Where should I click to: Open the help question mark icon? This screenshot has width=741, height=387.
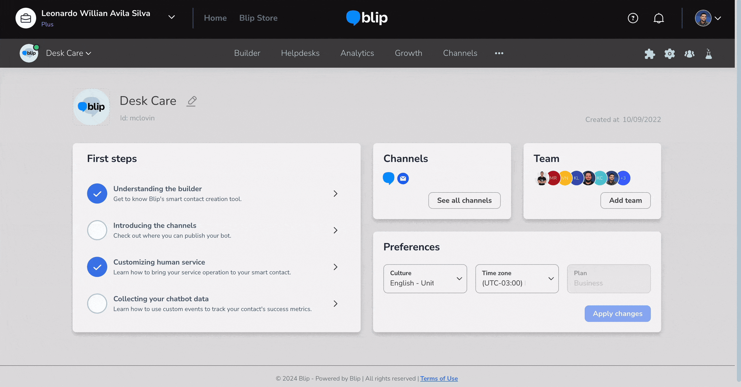pyautogui.click(x=633, y=18)
